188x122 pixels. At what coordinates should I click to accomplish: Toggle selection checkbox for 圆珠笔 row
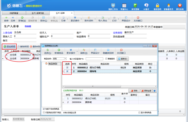point(67,71)
